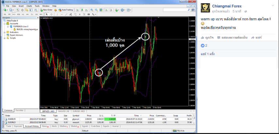
Task: Click the New Chart toolbar icon
Action: click(x=5, y=10)
